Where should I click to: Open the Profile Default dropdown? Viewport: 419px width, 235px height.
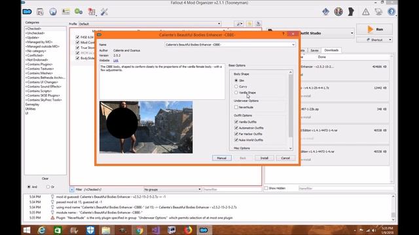click(x=150, y=23)
